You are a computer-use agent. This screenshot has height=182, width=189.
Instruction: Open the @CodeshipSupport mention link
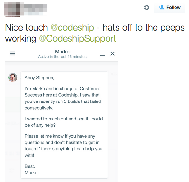[x=77, y=39]
